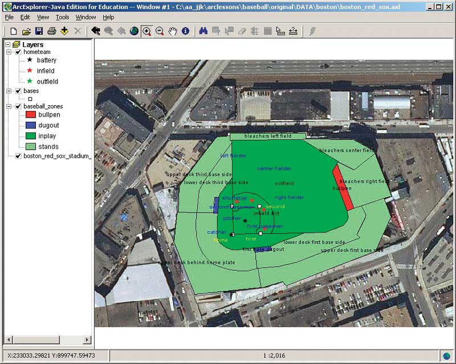Click the Buffer tool icon
The width and height of the screenshot is (456, 364).
(x=255, y=31)
